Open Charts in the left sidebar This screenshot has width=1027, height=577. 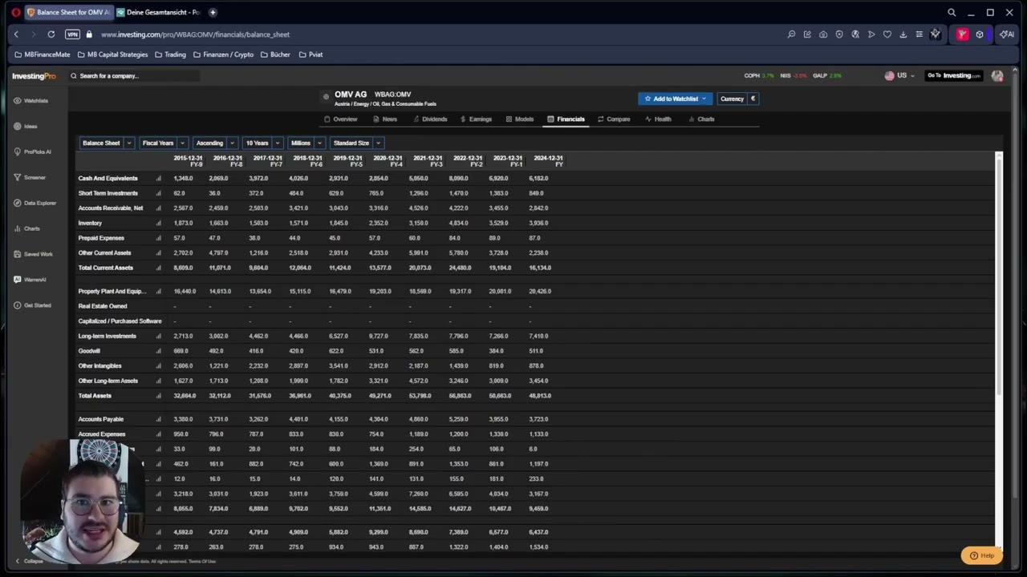click(26, 229)
